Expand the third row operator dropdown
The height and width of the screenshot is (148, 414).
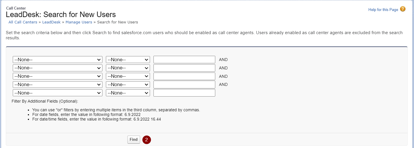point(128,76)
